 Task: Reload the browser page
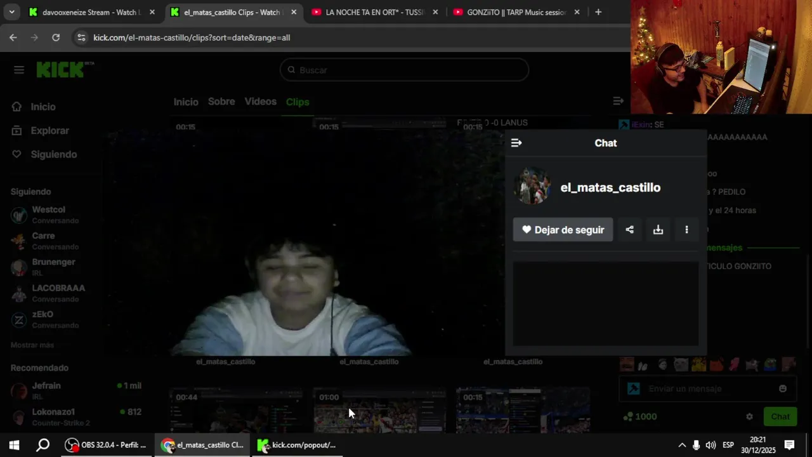click(56, 37)
